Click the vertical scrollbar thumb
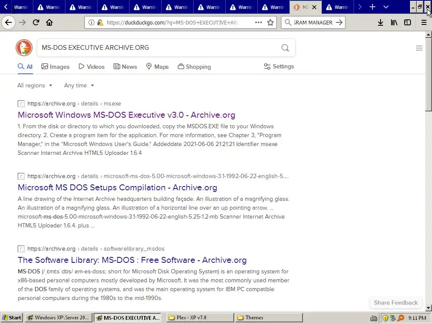 [x=428, y=74]
